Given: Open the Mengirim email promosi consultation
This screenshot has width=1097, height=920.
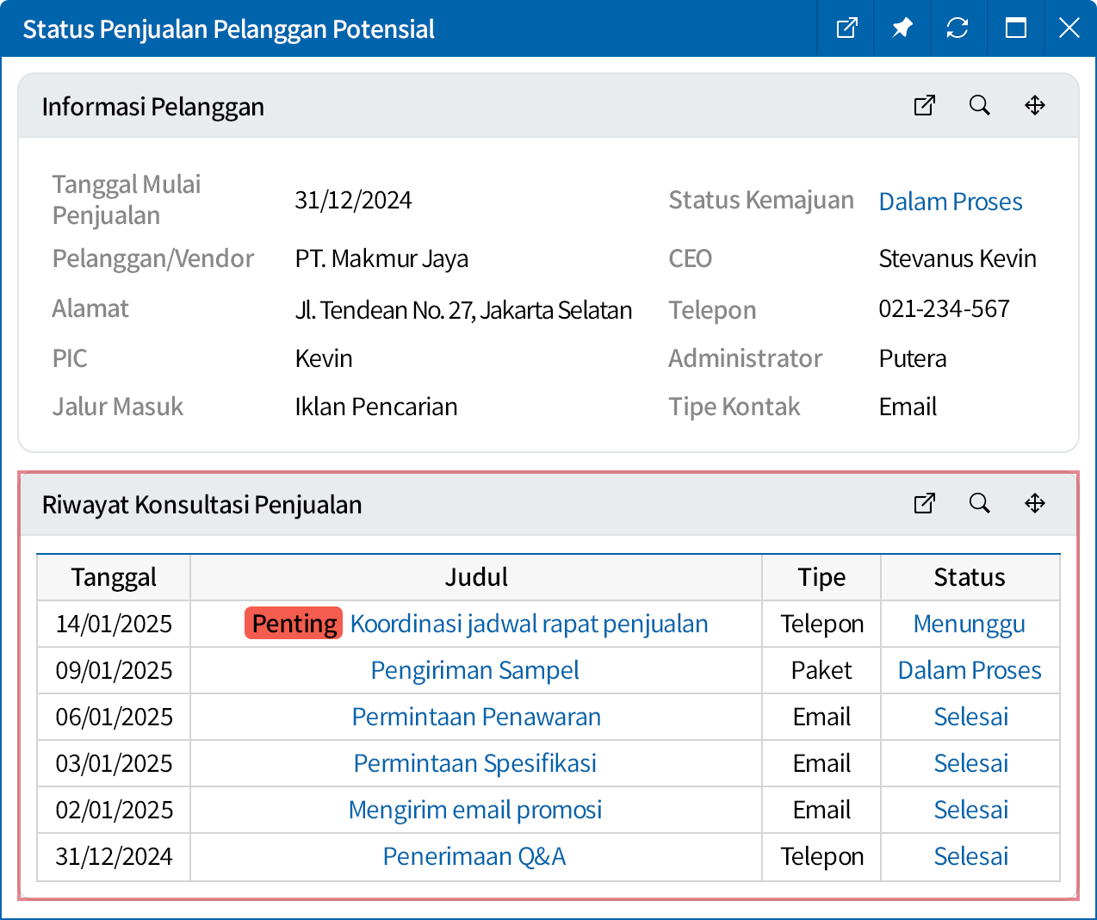Looking at the screenshot, I should (x=475, y=810).
